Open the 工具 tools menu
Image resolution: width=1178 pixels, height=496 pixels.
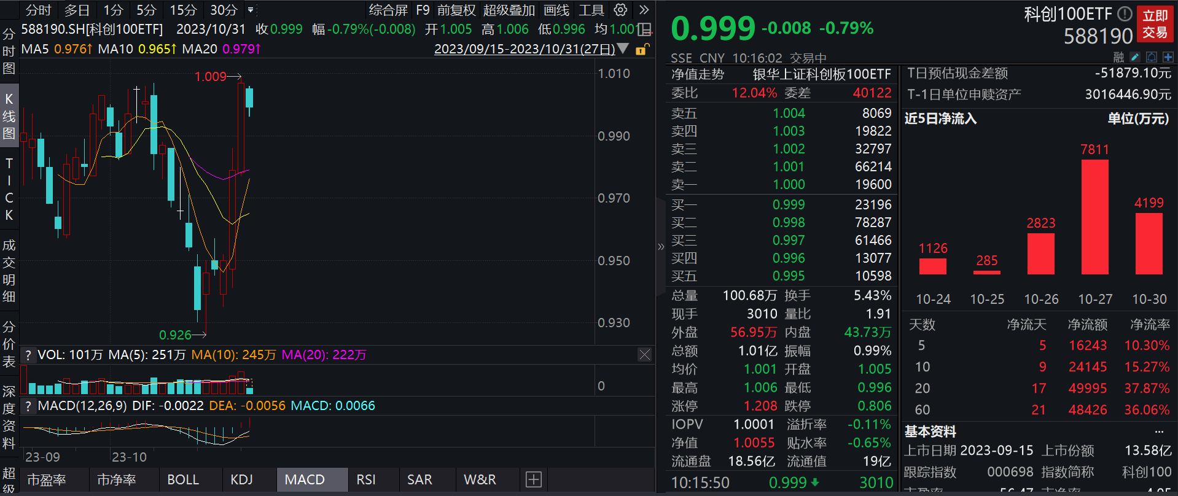(591, 10)
